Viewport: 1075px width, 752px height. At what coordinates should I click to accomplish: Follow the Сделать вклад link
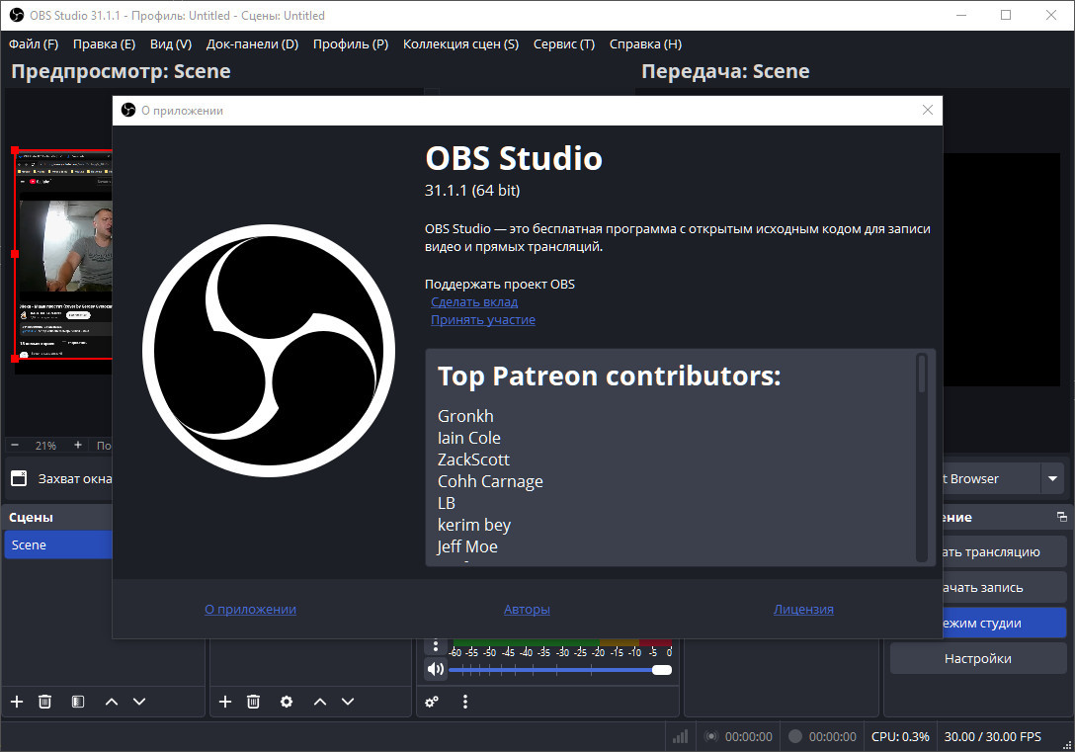coord(473,301)
